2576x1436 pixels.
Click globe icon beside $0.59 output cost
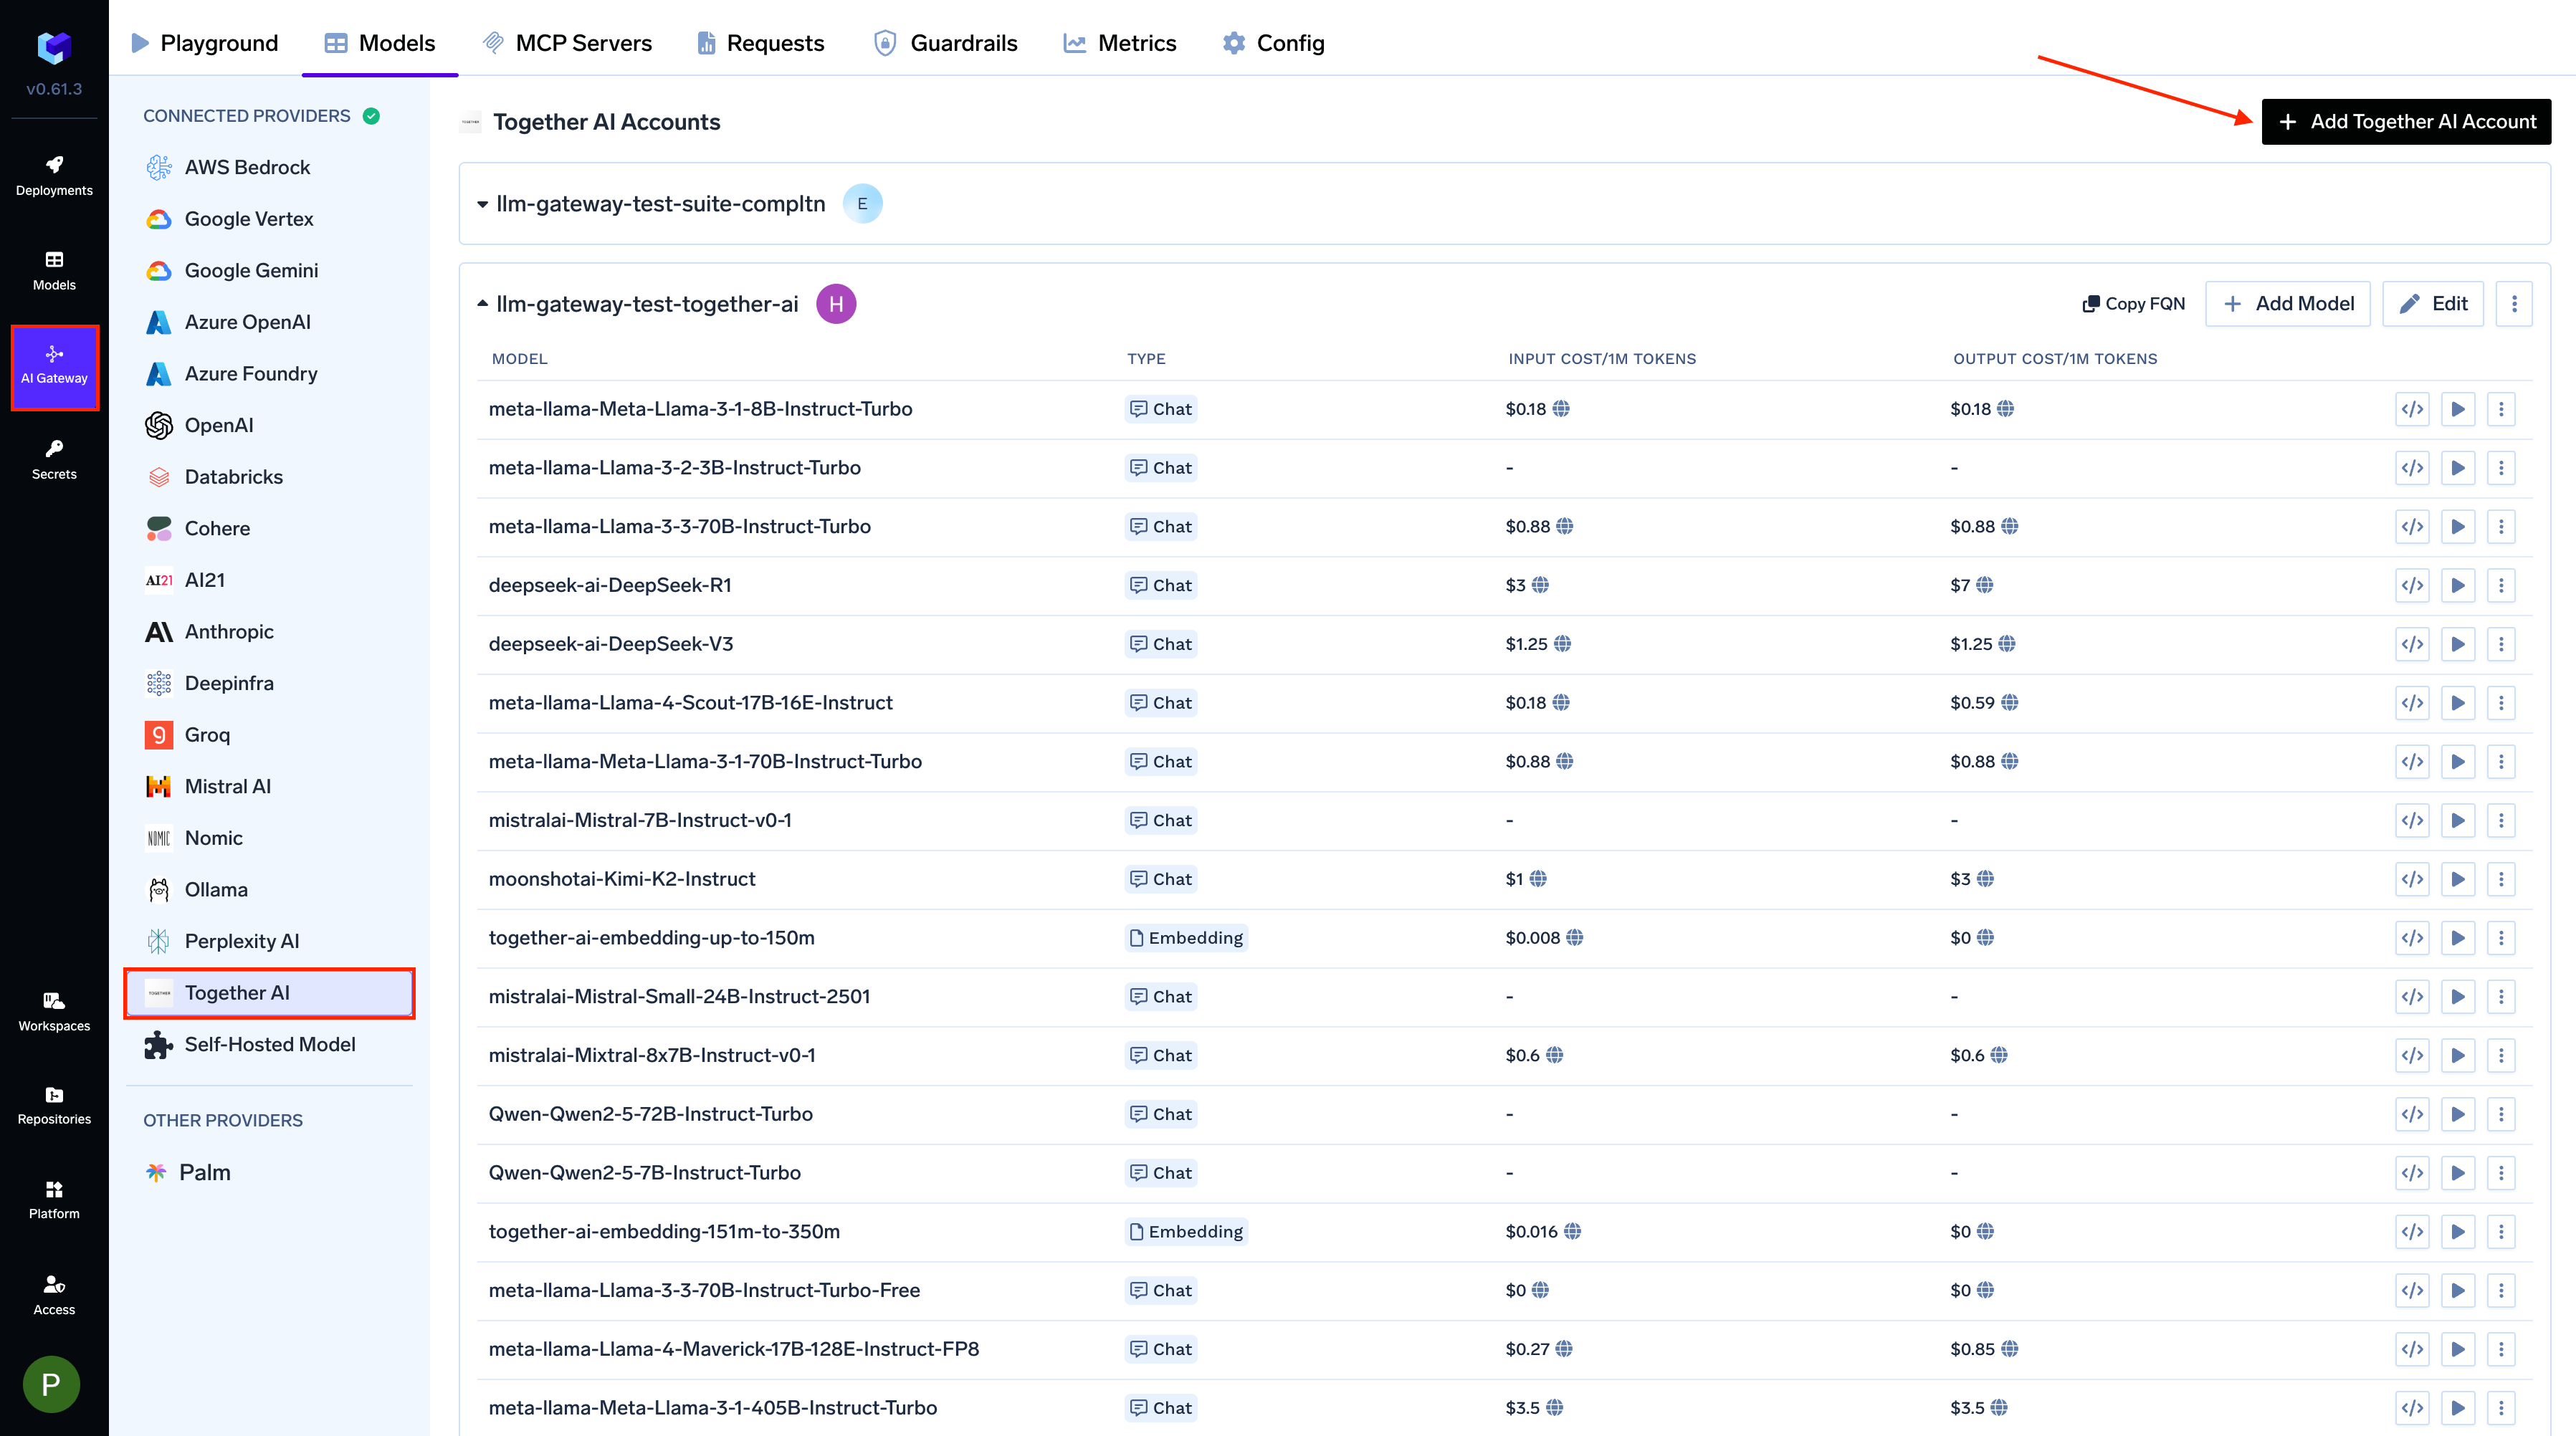[x=2010, y=703]
